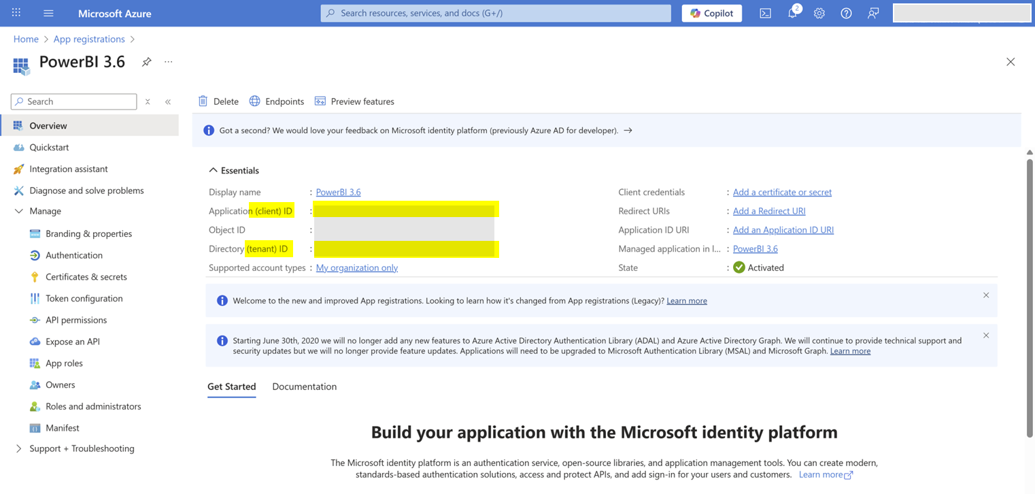Click the Preview features icon
1035x494 pixels.
point(320,101)
